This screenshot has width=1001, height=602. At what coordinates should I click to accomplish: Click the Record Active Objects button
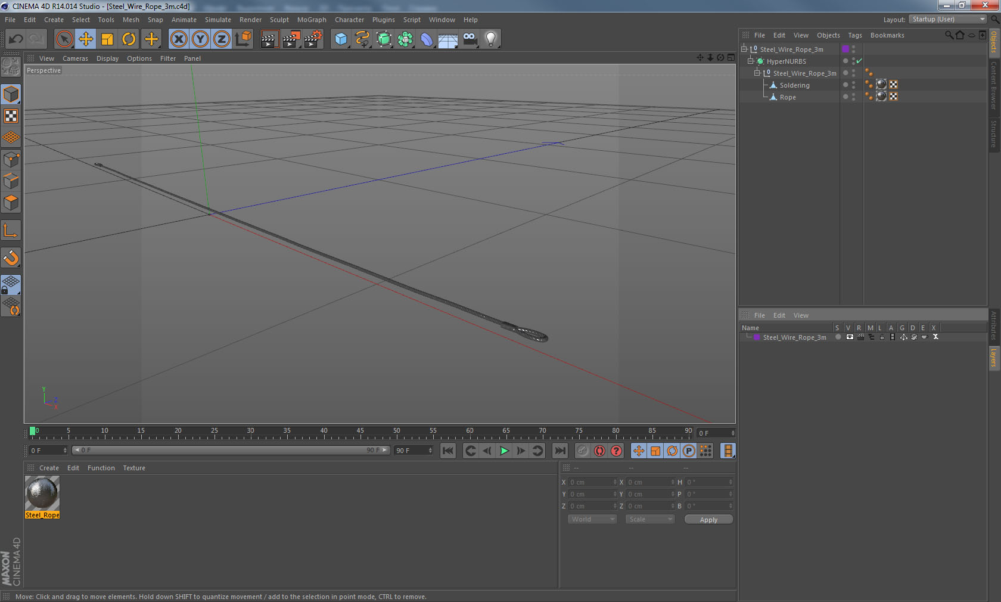[x=583, y=451]
